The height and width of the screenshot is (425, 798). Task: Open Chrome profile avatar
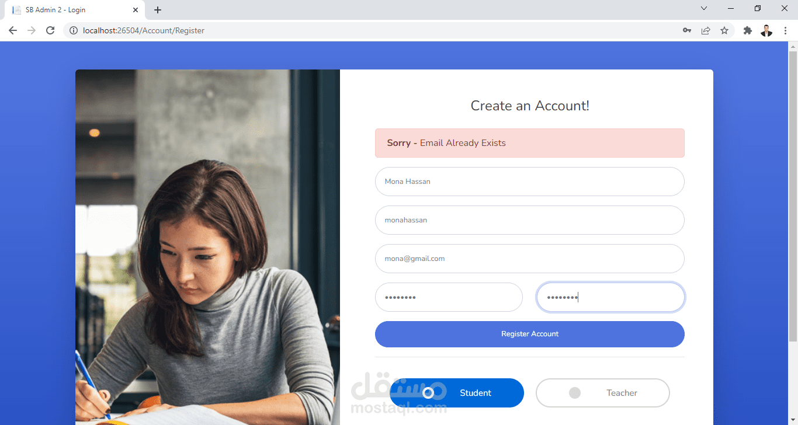766,30
